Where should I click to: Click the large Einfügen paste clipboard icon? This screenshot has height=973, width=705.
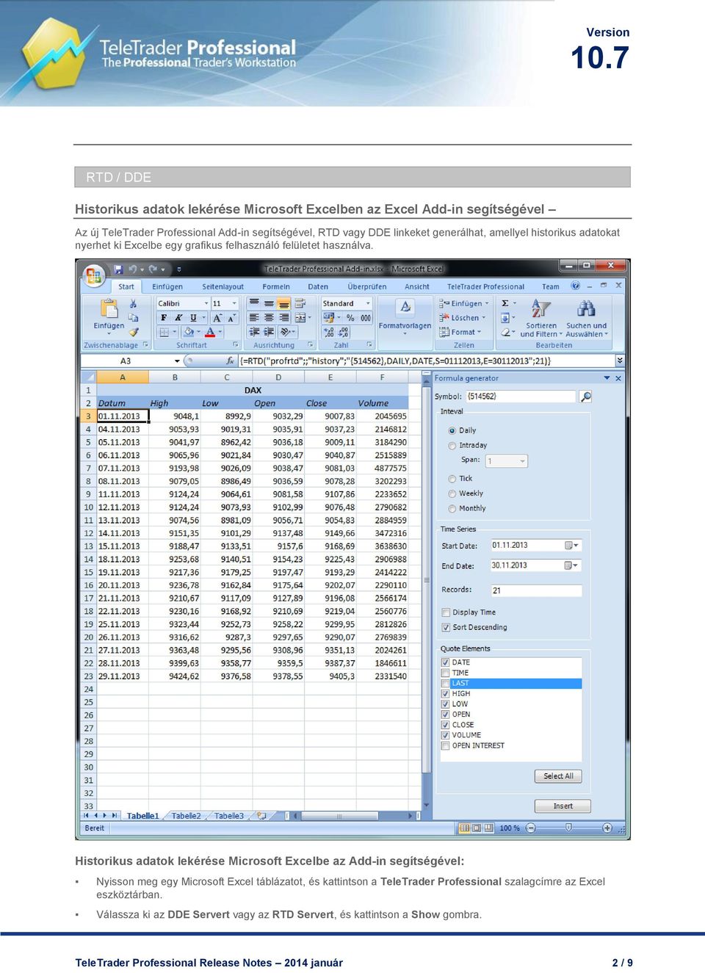109,309
